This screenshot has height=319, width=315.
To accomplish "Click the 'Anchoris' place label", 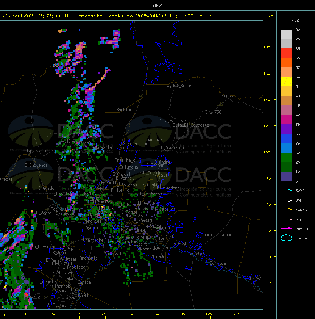I will pos(89,258).
